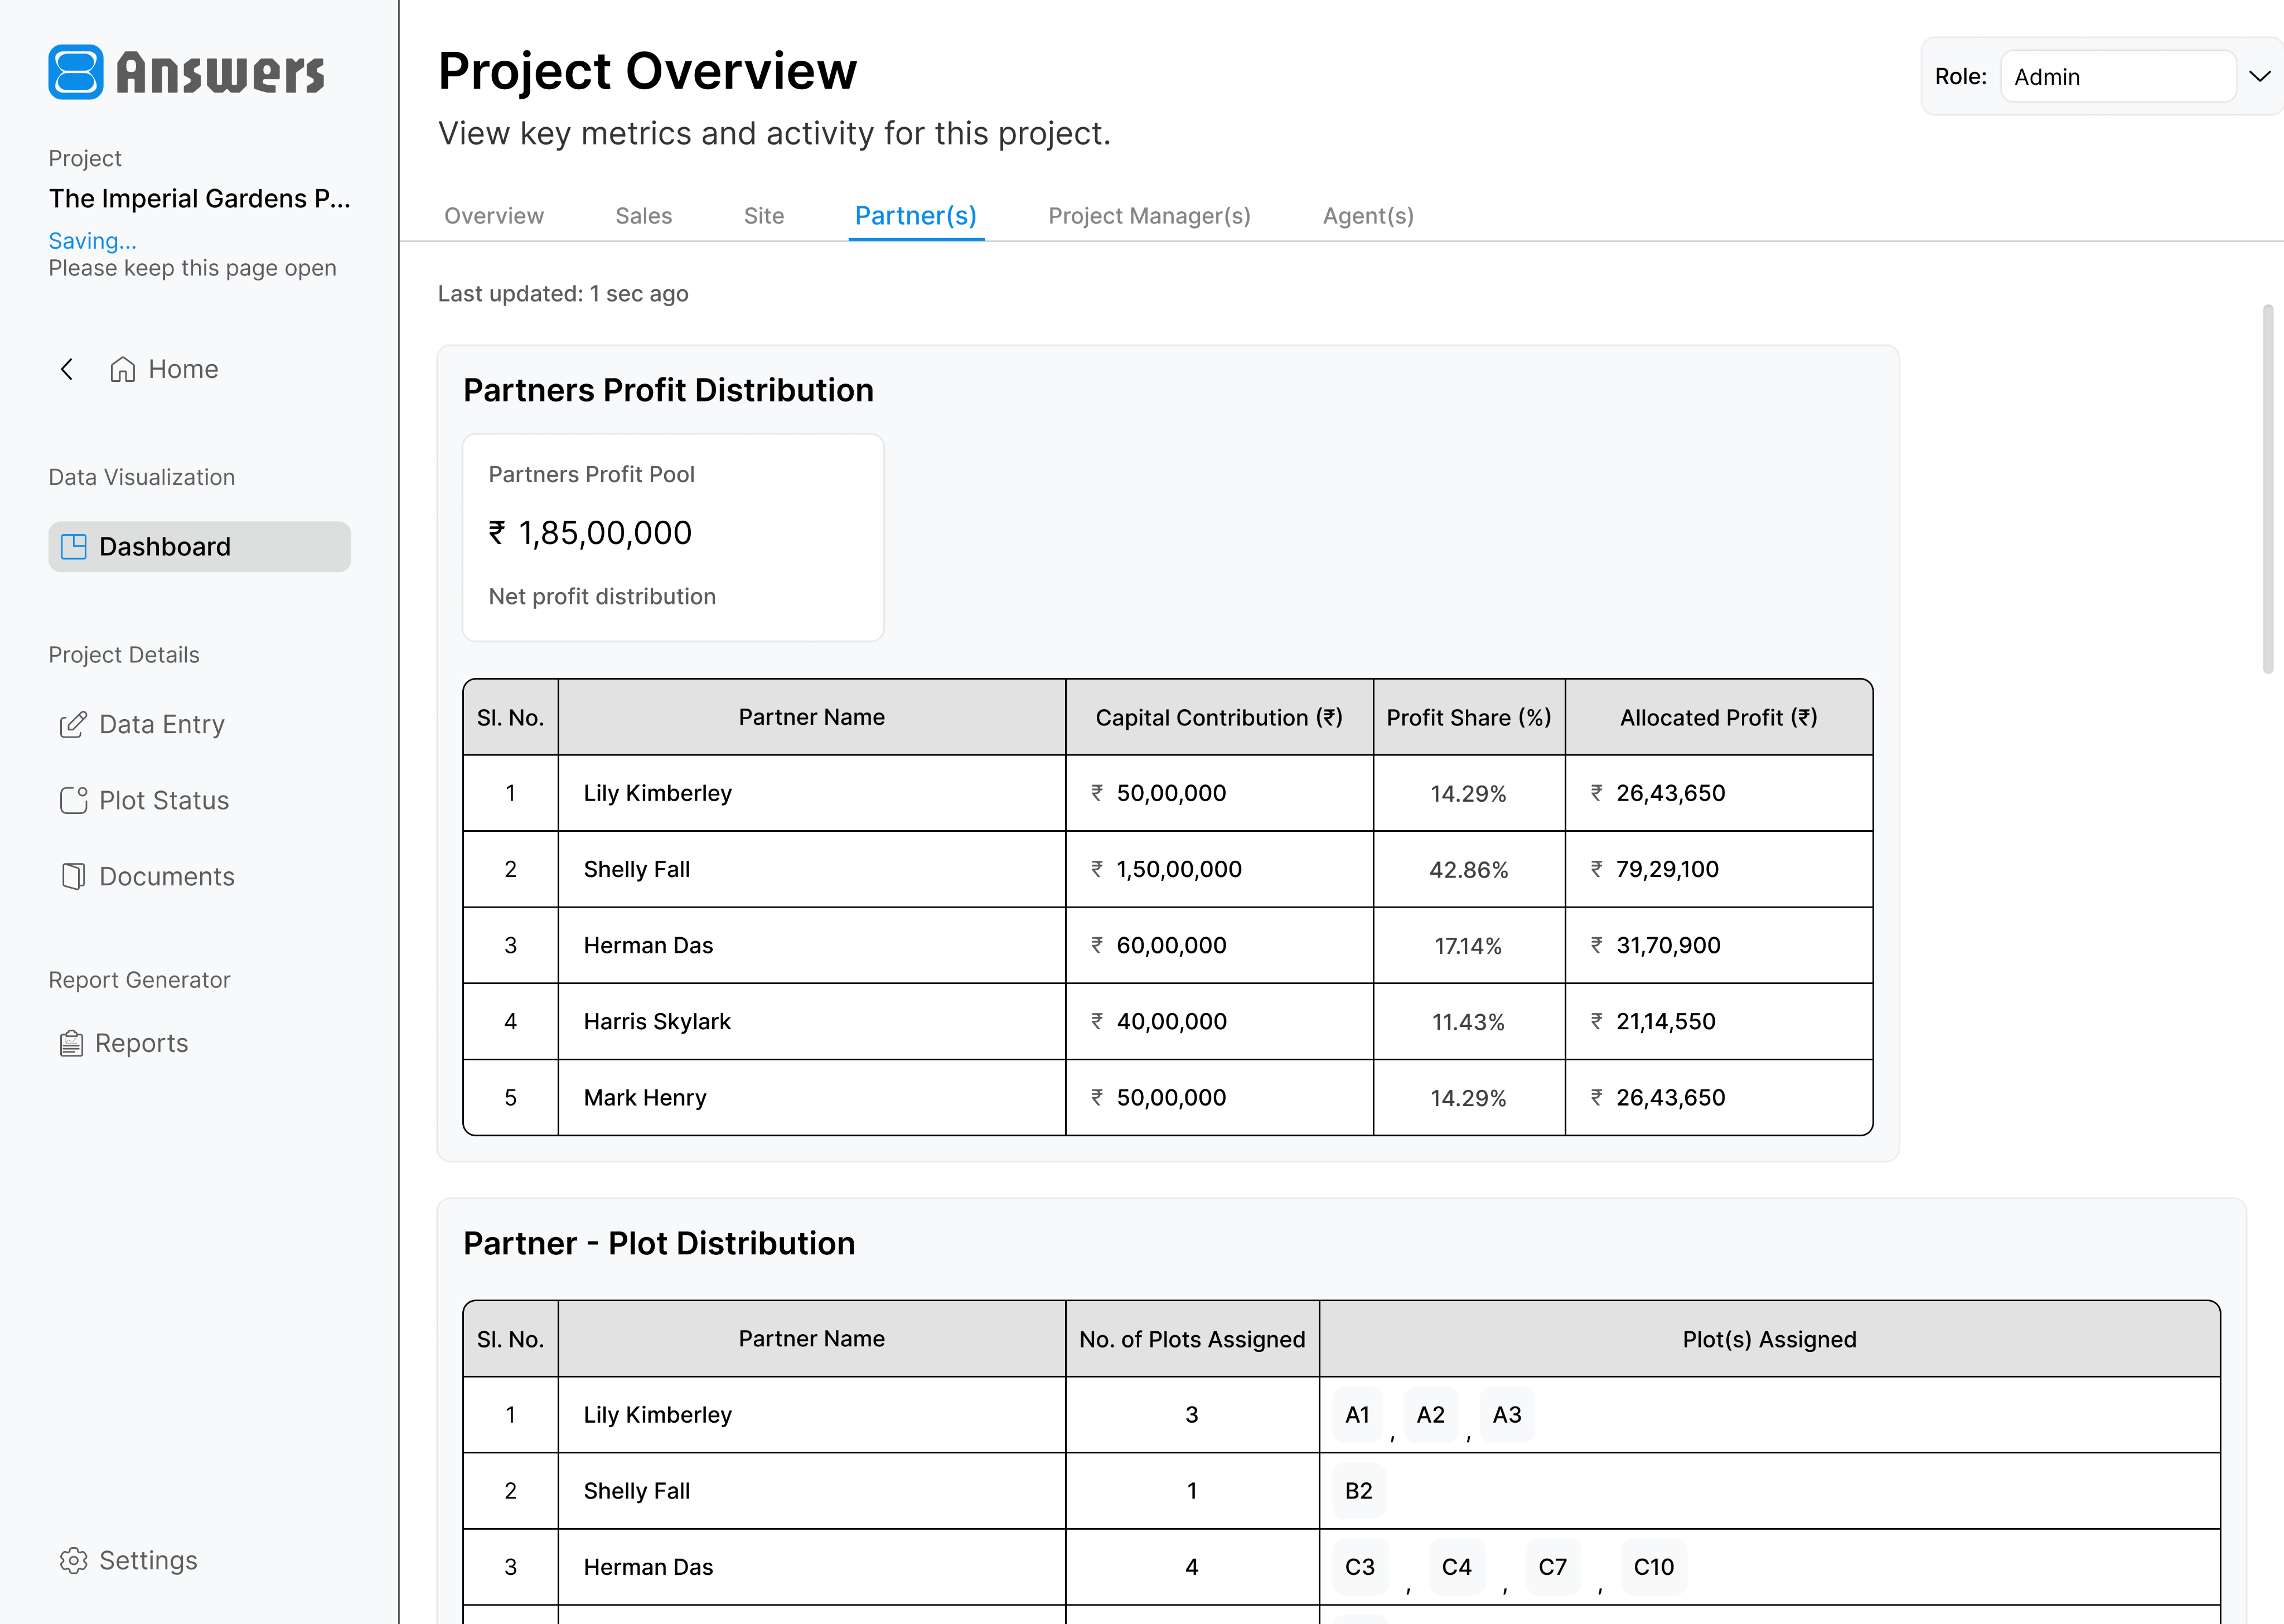Click the Documents icon
Image resolution: width=2284 pixels, height=1624 pixels.
point(73,877)
